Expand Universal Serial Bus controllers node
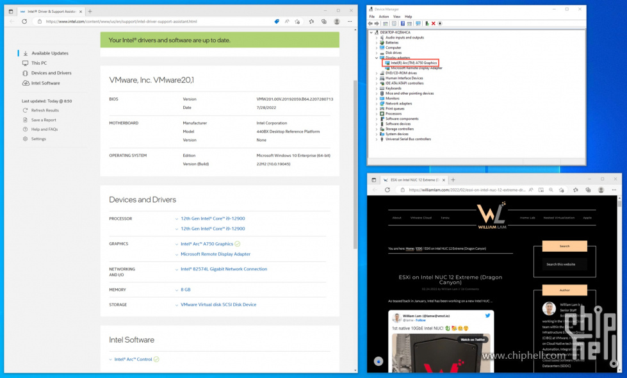Screen dimensions: 627x378 377,139
